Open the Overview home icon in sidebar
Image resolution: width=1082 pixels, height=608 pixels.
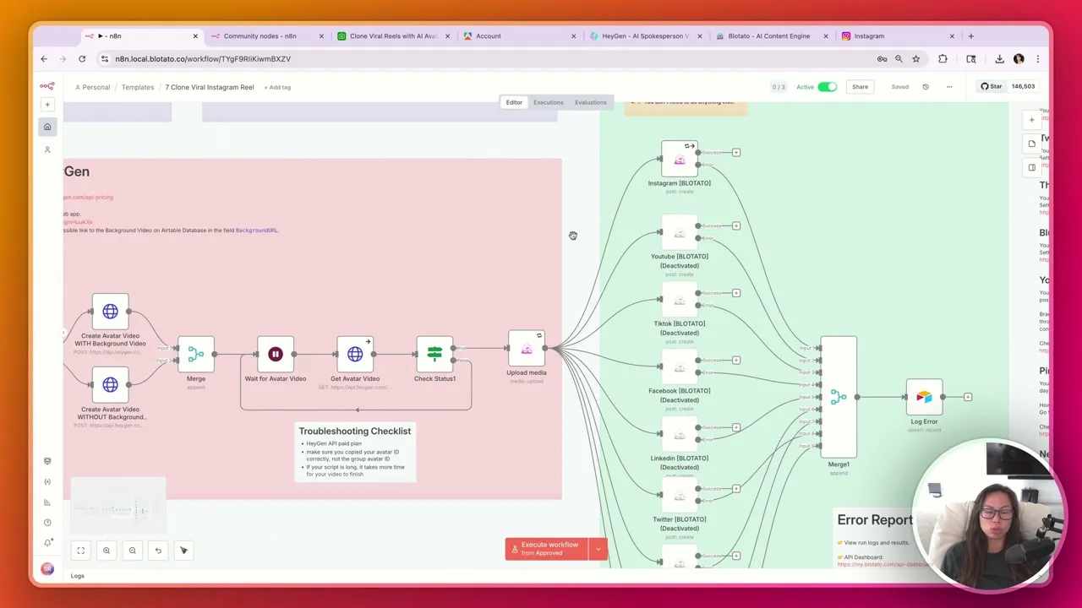(x=47, y=127)
